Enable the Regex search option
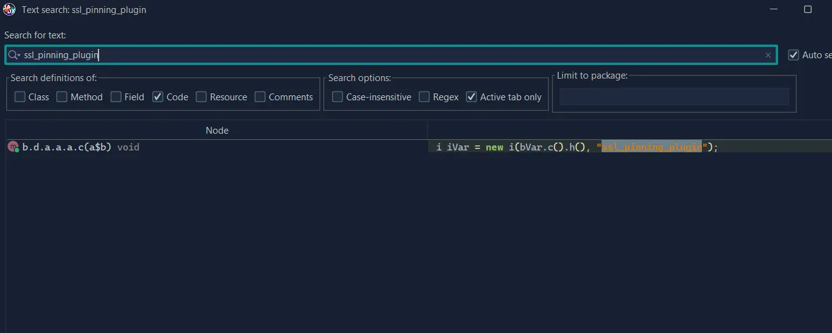832x333 pixels. pyautogui.click(x=424, y=97)
